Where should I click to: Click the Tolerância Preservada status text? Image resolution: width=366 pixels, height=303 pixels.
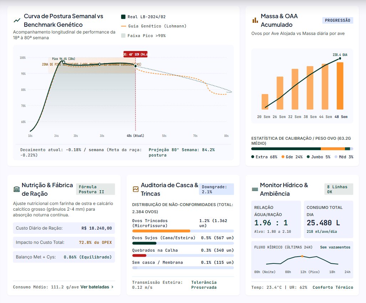coord(204,285)
